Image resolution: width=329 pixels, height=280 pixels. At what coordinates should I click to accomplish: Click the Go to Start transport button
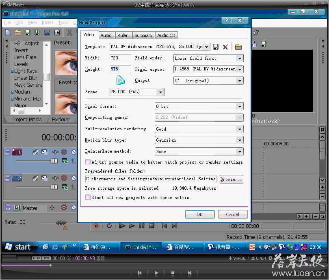click(164, 226)
